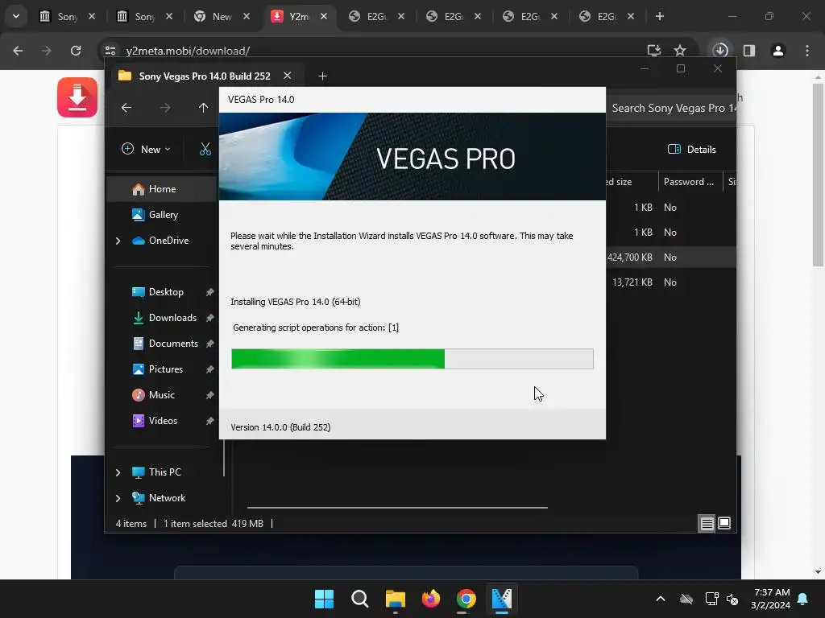Open notification bell in tray
Viewport: 825px width, 618px height.
[803, 599]
